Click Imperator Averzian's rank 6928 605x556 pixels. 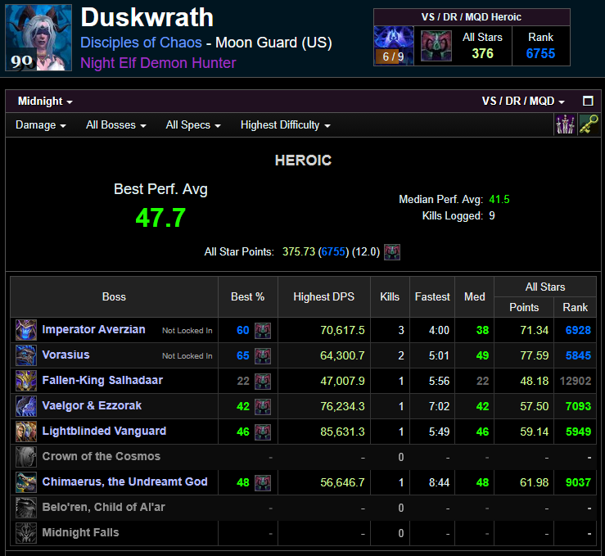coord(578,330)
